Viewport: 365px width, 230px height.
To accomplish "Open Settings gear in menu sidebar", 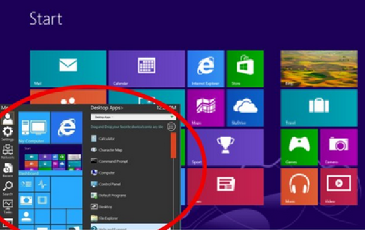I will point(8,134).
